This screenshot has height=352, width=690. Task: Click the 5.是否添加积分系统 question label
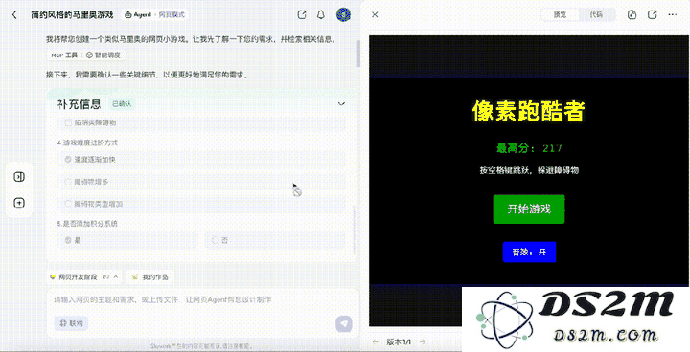[x=87, y=224]
